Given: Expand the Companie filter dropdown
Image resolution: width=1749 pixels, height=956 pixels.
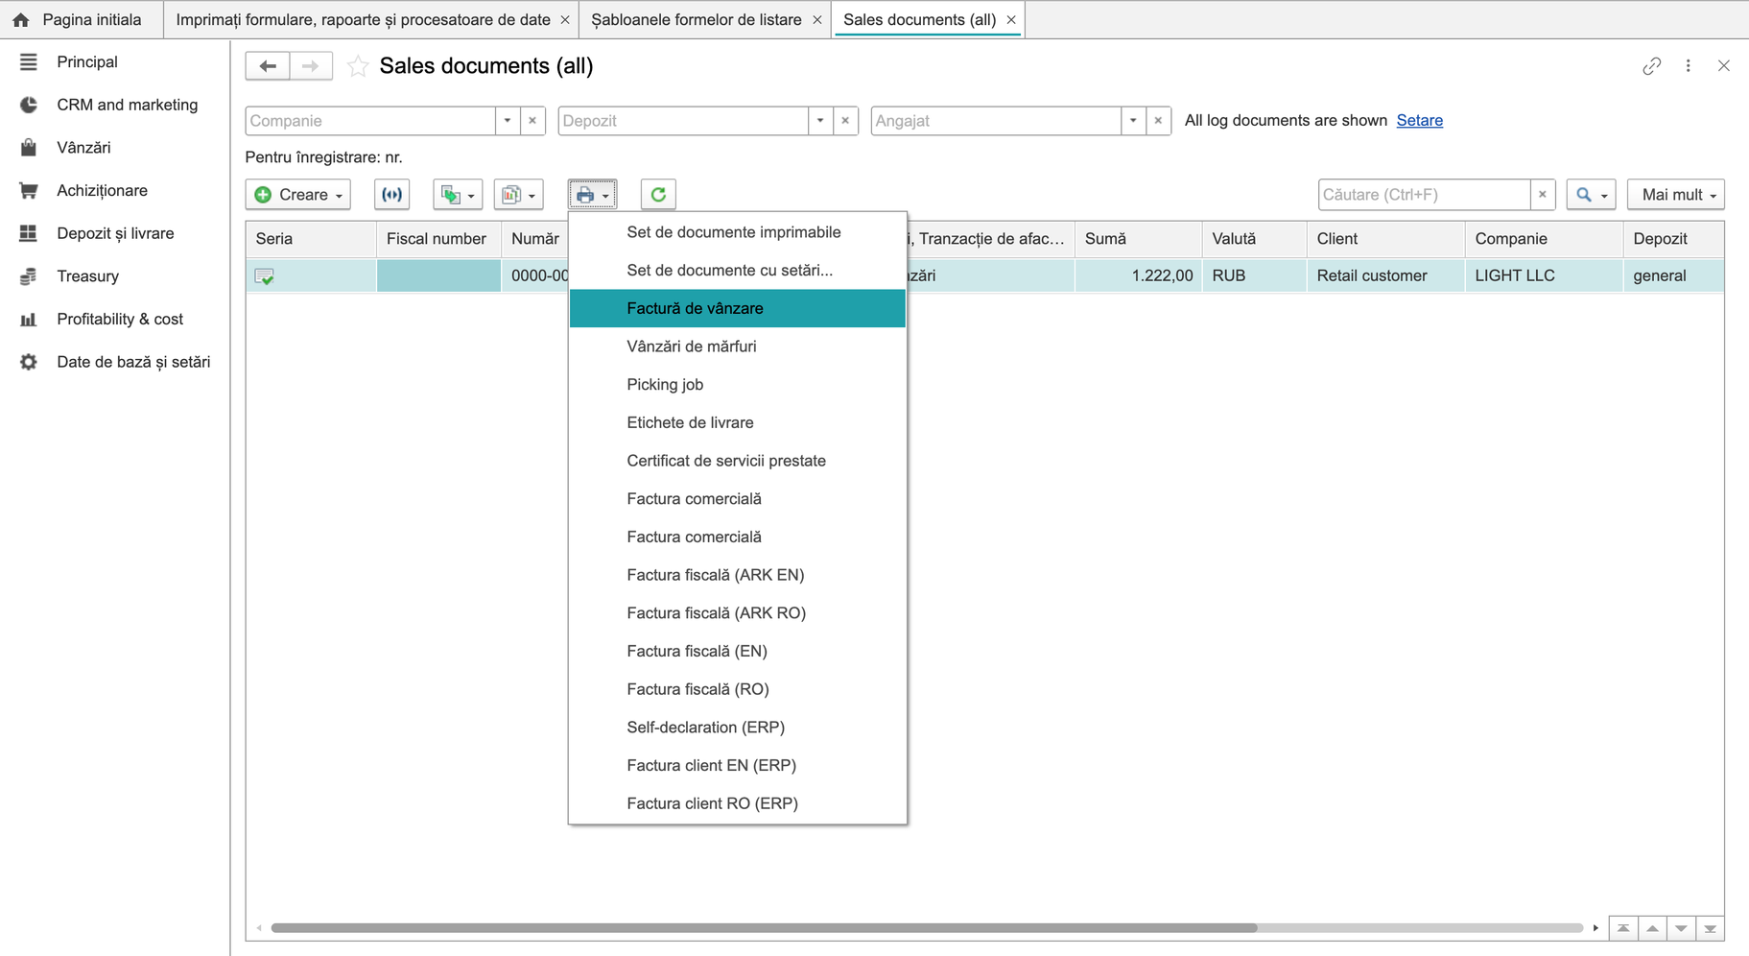Looking at the screenshot, I should pos(508,121).
